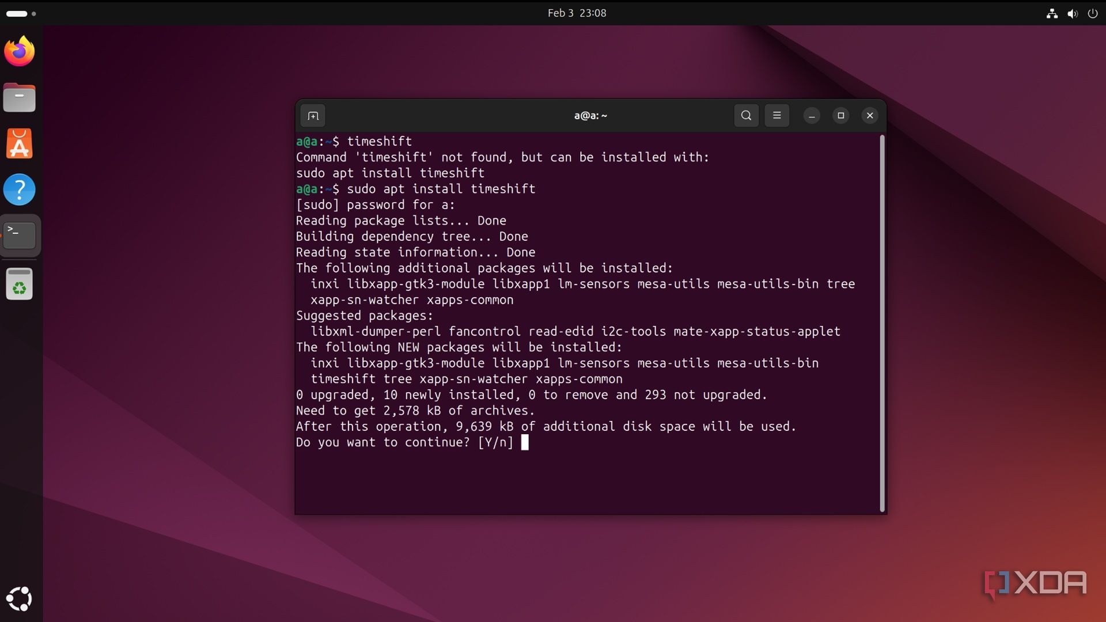Click the volume icon in top bar
1106x622 pixels.
coord(1073,13)
